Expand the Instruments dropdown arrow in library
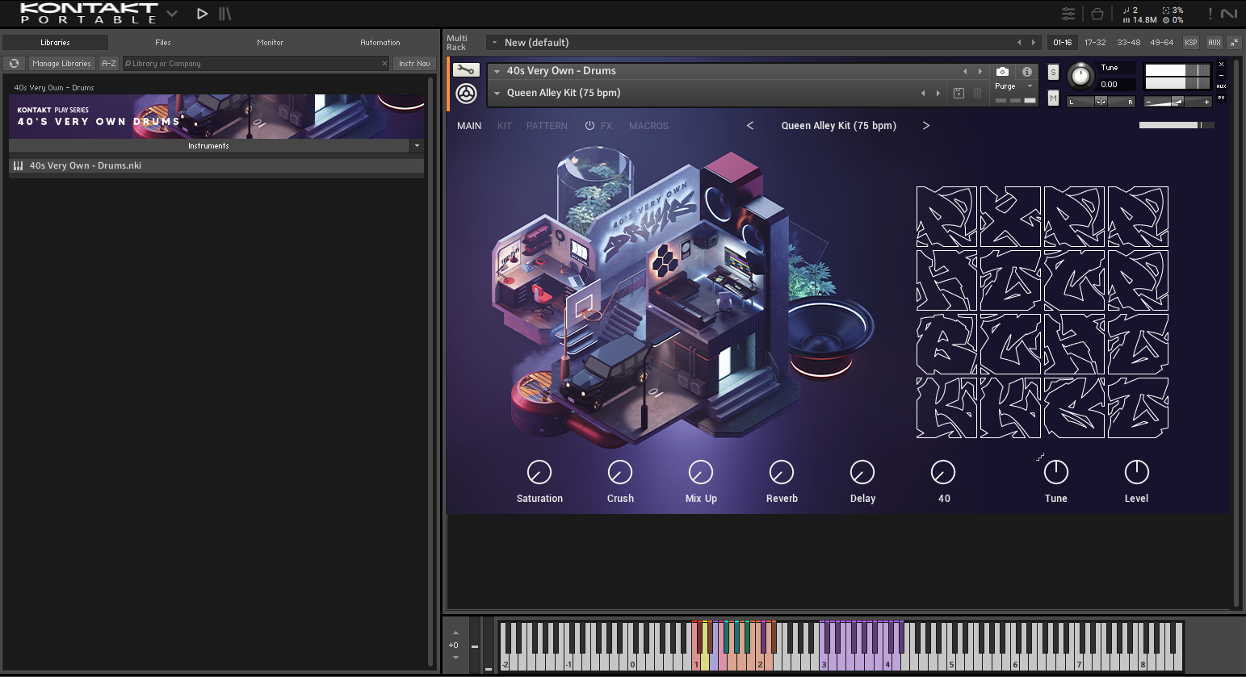Image resolution: width=1246 pixels, height=677 pixels. coord(417,146)
